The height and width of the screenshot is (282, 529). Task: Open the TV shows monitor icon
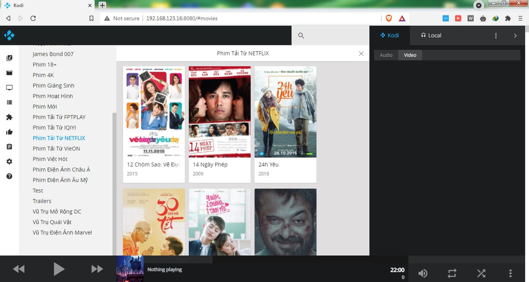point(9,88)
